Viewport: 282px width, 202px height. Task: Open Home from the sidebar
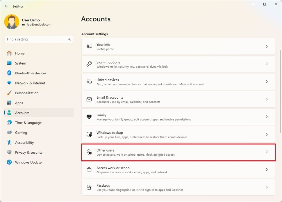(20, 53)
